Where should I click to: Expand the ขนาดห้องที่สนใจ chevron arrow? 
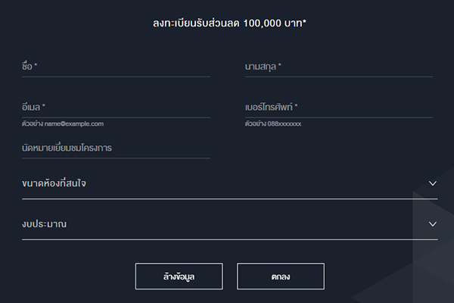433,183
